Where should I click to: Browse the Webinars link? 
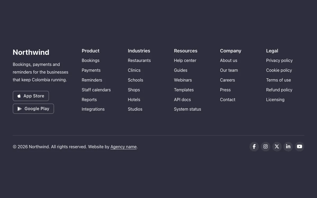(x=183, y=80)
